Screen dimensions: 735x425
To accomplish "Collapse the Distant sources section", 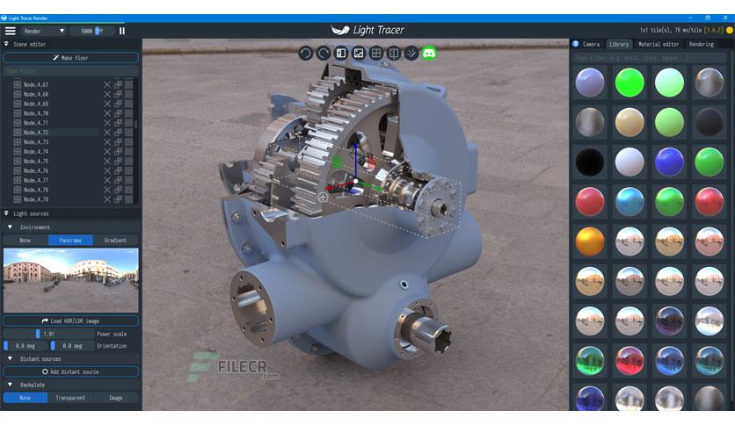I will (10, 358).
